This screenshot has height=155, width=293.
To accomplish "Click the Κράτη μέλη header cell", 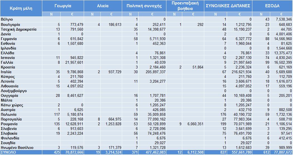I will 21,8.
